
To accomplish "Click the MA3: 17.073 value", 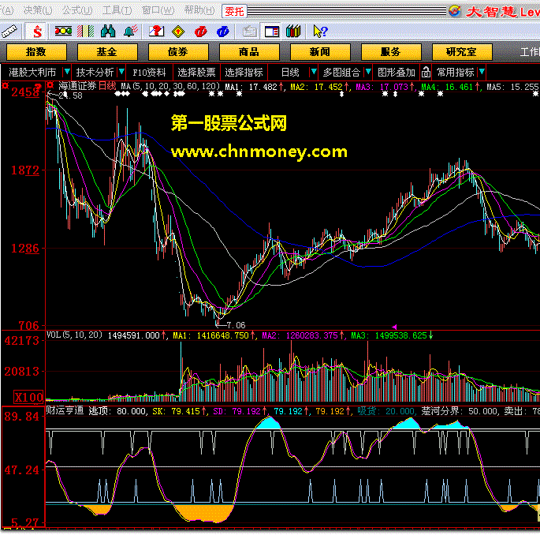I will (x=382, y=87).
